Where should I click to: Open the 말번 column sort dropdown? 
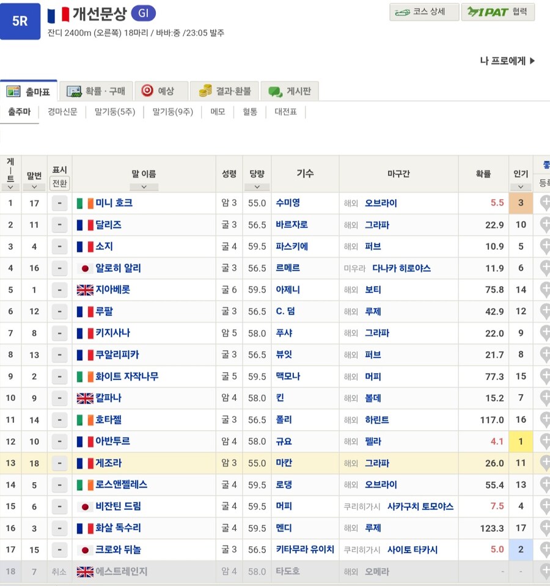(34, 186)
